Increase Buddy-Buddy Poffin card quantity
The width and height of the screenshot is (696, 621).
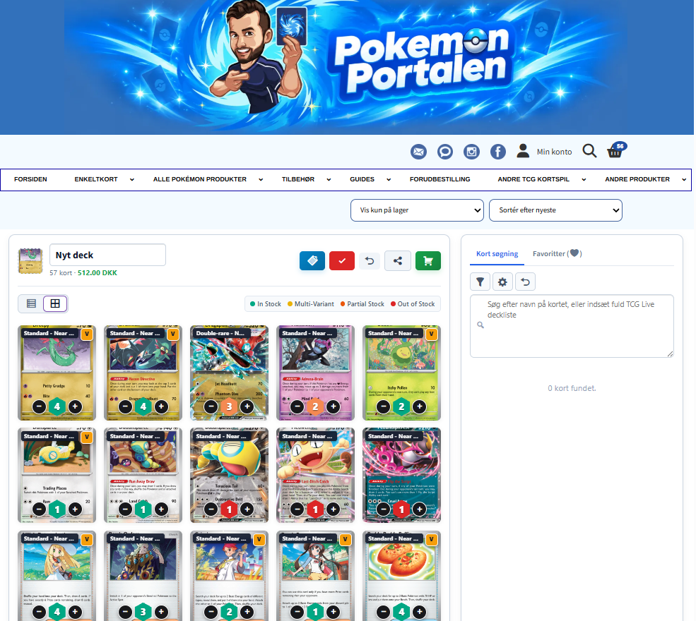[420, 612]
